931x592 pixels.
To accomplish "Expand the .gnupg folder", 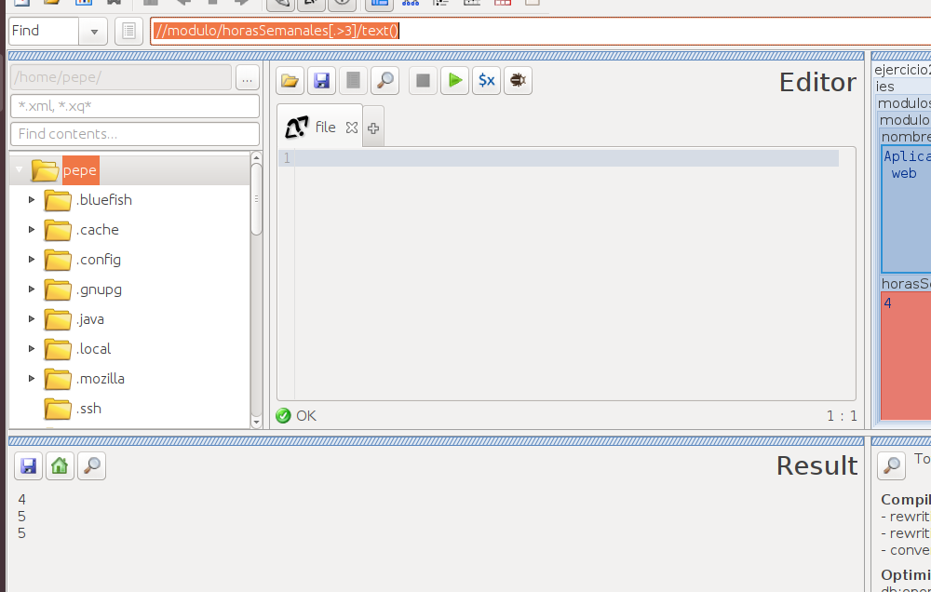I will (32, 289).
